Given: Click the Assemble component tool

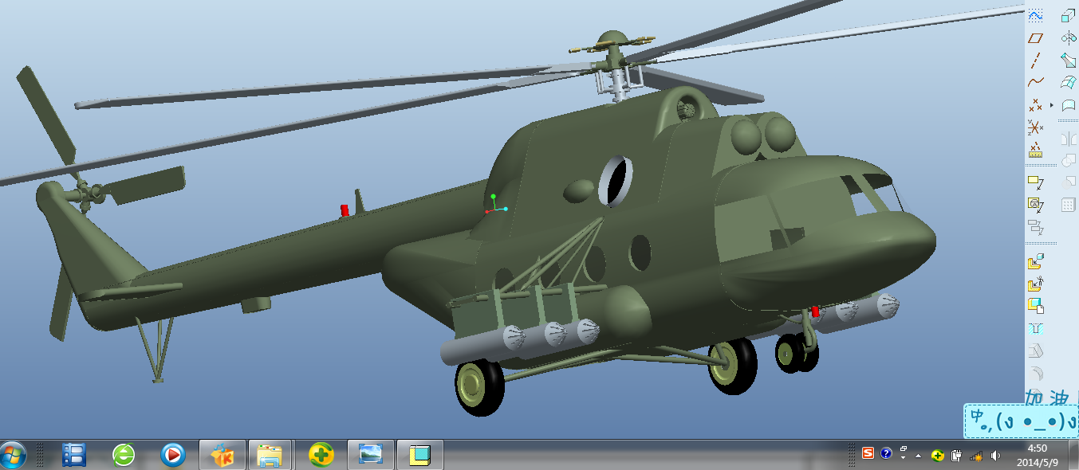Looking at the screenshot, I should pyautogui.click(x=1035, y=261).
